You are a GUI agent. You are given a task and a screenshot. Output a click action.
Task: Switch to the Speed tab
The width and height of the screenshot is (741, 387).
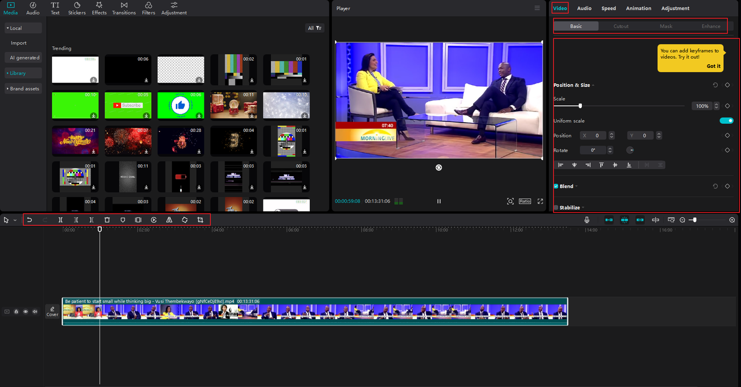(x=608, y=8)
